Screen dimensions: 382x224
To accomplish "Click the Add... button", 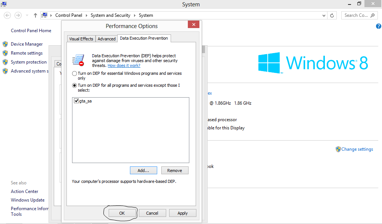I will tap(143, 170).
